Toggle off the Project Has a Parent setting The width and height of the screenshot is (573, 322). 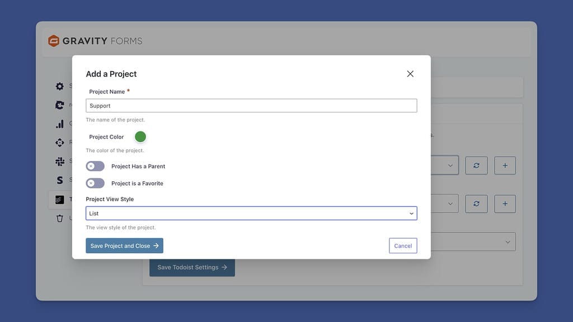[96, 166]
